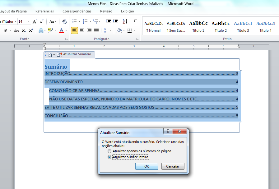Show paragraph marks with pilcrow icon
Image resolution: width=279 pixels, height=189 pixels.
click(135, 21)
